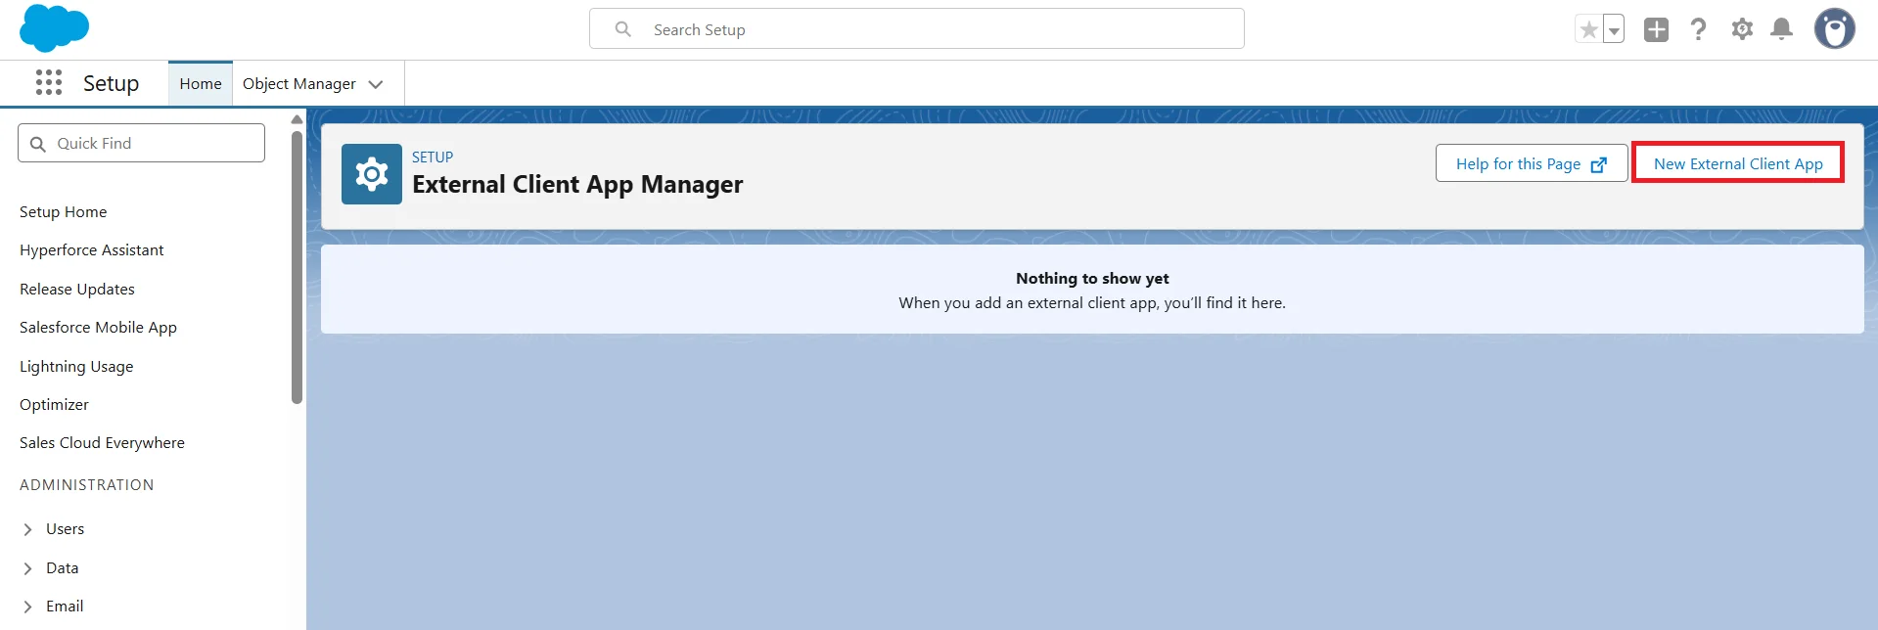Open Sales Cloud Everywhere in sidebar

pyautogui.click(x=102, y=443)
